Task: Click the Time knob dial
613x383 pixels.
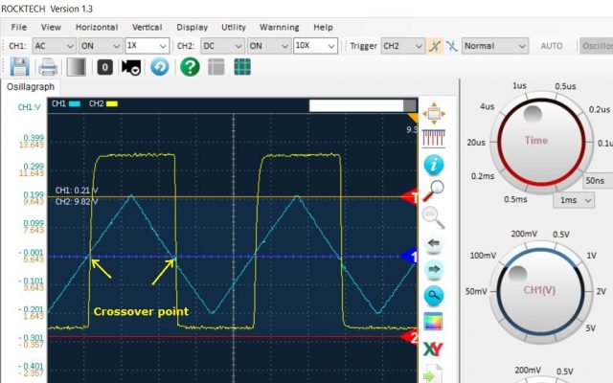Action: [541, 142]
